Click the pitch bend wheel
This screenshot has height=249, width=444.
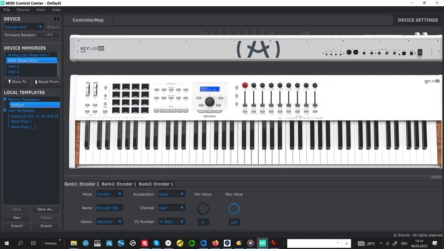pos(88,89)
